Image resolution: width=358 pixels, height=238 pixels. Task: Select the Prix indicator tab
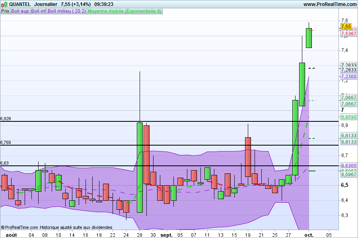click(5, 11)
